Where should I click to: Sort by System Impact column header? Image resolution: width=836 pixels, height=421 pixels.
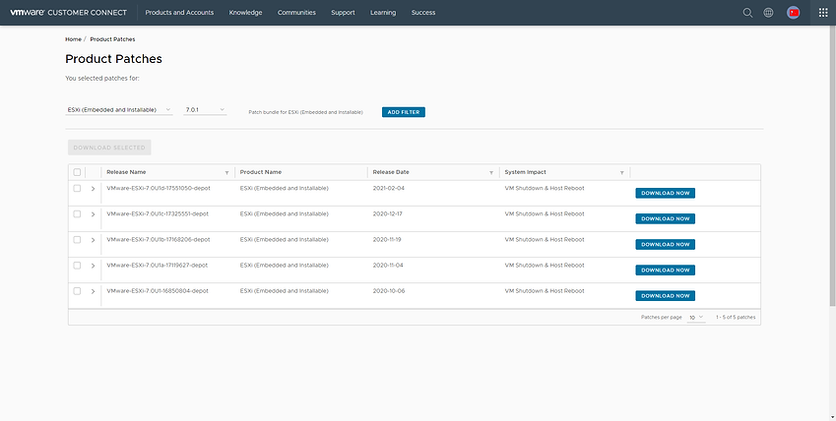525,172
